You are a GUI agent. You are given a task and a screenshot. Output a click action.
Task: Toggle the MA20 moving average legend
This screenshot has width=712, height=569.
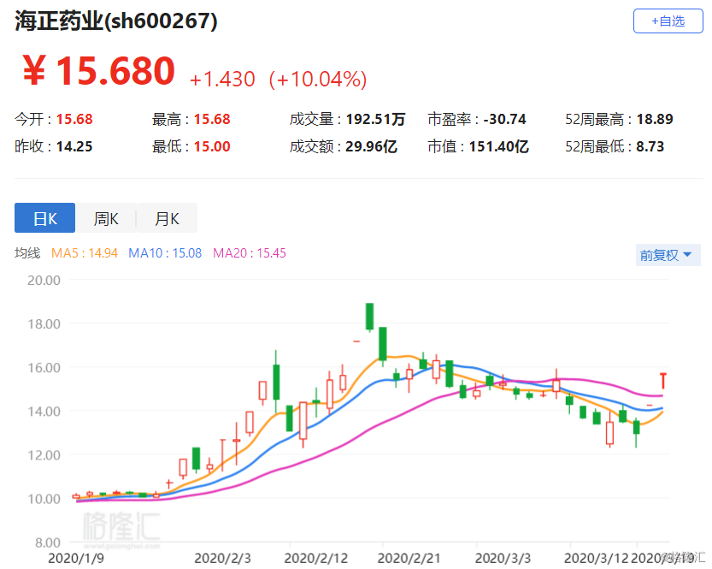tap(249, 253)
